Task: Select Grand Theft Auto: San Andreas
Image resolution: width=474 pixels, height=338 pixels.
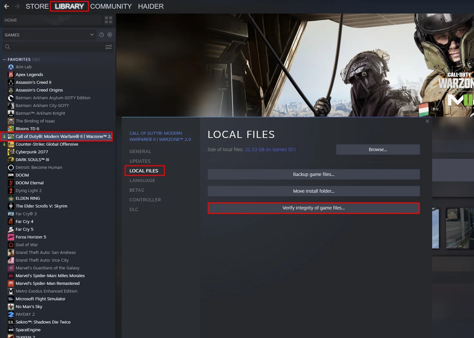Action: [x=46, y=253]
